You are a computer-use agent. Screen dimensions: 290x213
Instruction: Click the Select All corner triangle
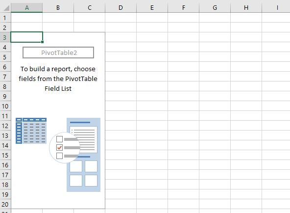pyautogui.click(x=6, y=8)
